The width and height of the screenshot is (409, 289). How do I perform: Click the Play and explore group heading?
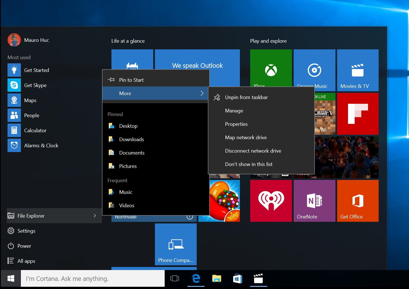[268, 41]
